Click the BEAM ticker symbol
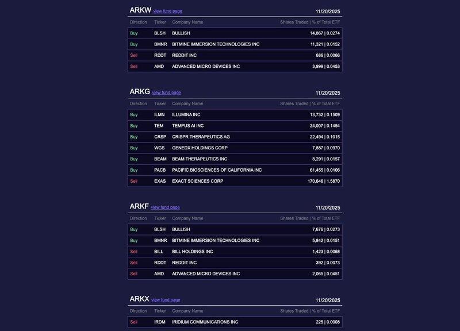The height and width of the screenshot is (331, 460). [160, 159]
